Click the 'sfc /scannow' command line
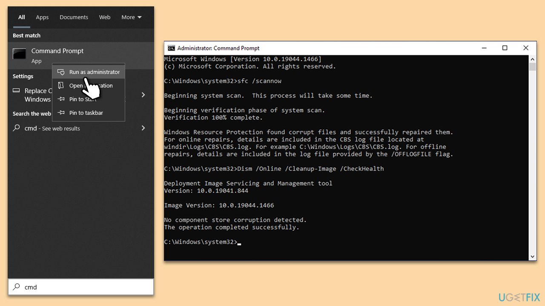This screenshot has width=545, height=306. (223, 81)
